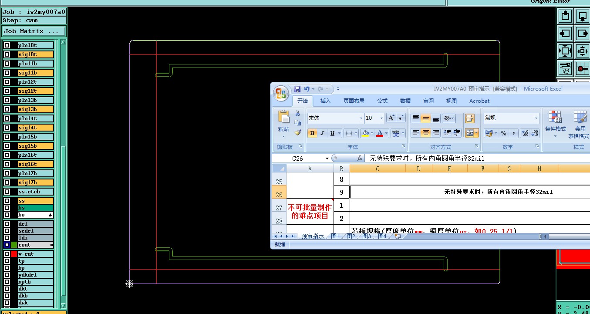Click the yellow fill color bucket
This screenshot has height=314, width=590.
366,133
